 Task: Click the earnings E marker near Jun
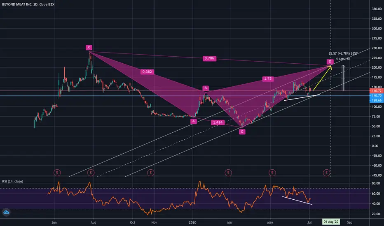tap(57, 173)
